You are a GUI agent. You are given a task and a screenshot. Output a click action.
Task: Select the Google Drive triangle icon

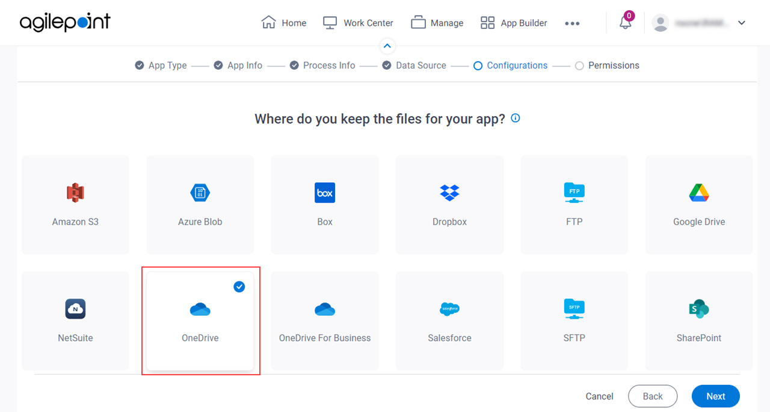click(699, 193)
